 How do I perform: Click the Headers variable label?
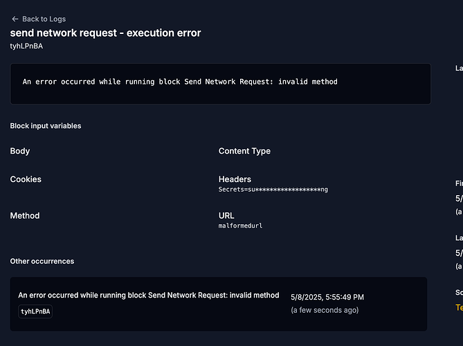[x=235, y=179]
